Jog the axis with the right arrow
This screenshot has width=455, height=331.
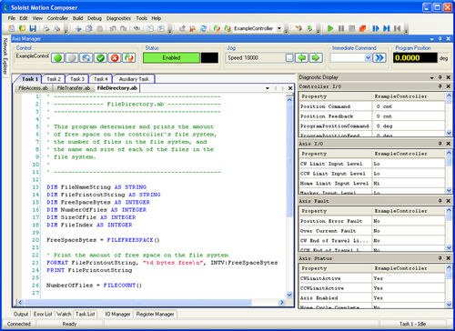316,57
